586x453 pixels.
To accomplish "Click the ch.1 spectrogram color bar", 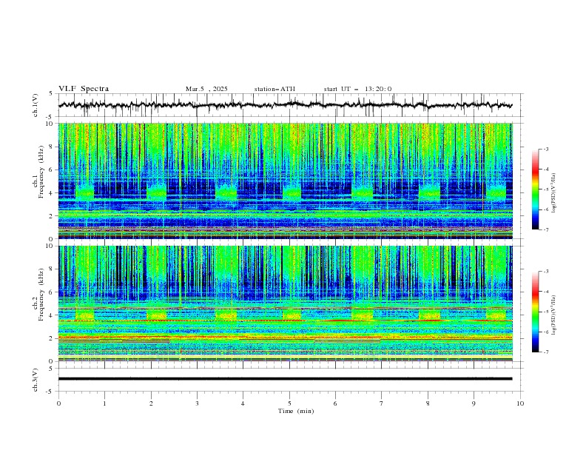I will coord(535,189).
